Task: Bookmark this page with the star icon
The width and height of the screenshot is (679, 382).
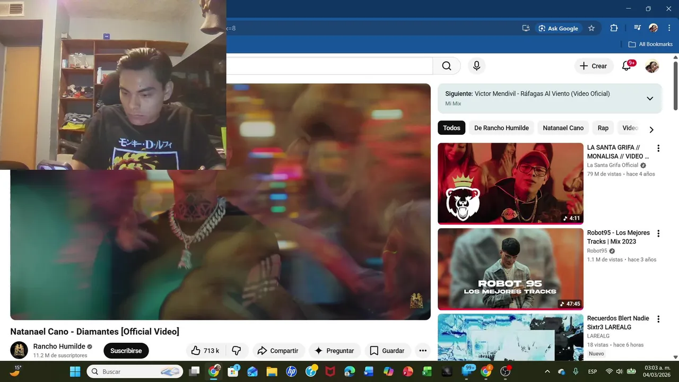Action: [591, 28]
